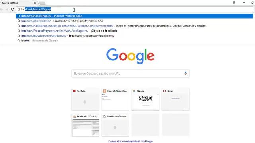The width and height of the screenshot is (255, 143).
Task: Open the Index of /NaturalPa... tile
Action: [x=116, y=99]
